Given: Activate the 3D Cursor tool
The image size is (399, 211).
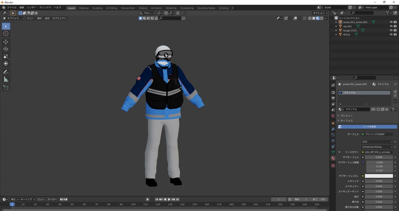Looking at the screenshot, I should click(x=6, y=33).
